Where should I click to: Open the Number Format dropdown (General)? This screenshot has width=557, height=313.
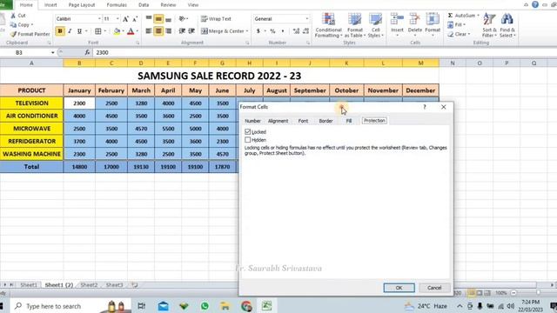(307, 19)
